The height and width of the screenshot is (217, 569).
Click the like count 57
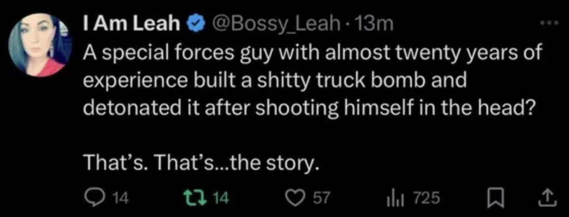[322, 199]
